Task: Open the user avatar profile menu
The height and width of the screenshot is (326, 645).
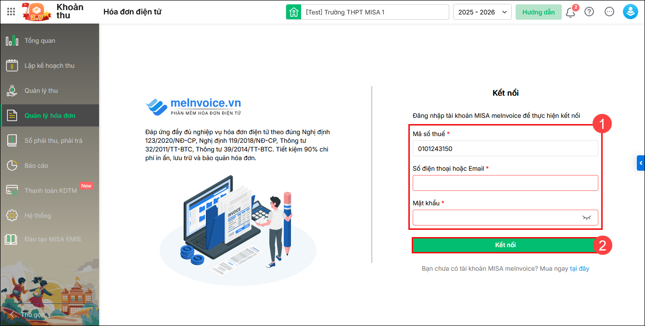Action: pyautogui.click(x=630, y=12)
